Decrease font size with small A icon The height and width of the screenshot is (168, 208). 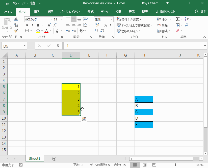point(55,25)
